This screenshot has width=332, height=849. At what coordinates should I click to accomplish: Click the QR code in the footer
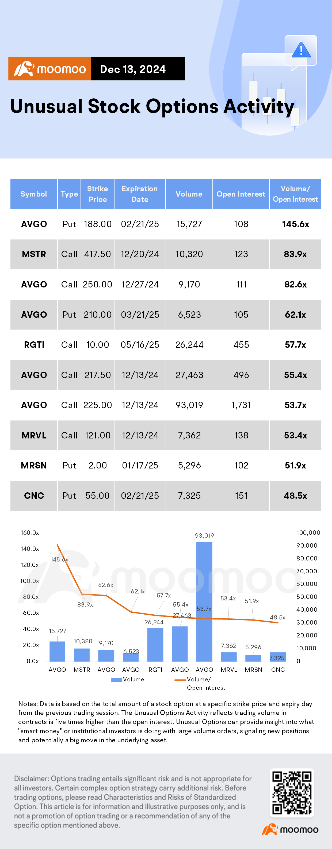292,793
